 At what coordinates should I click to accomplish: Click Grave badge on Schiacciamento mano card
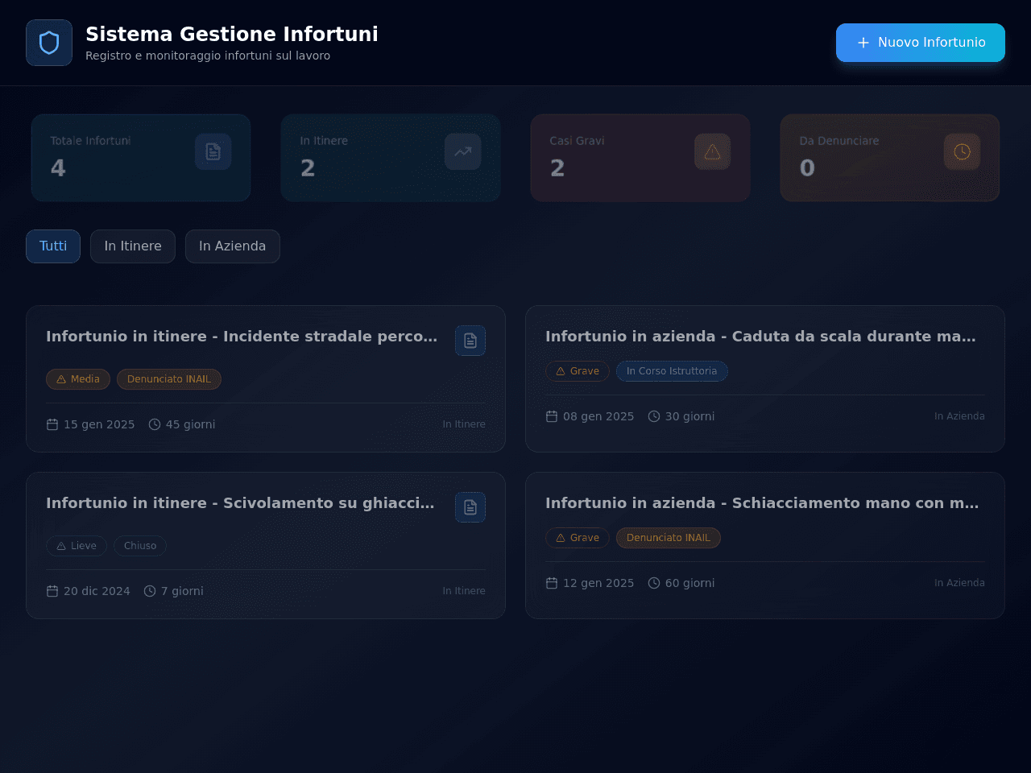(x=578, y=538)
